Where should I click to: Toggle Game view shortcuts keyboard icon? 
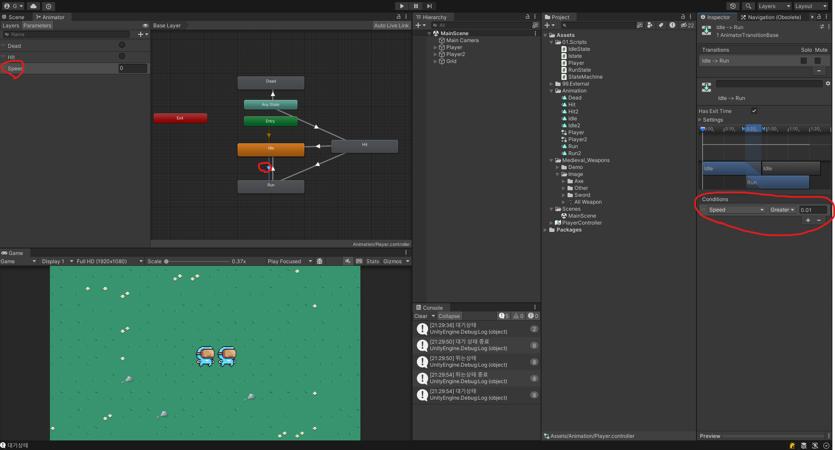coord(359,261)
